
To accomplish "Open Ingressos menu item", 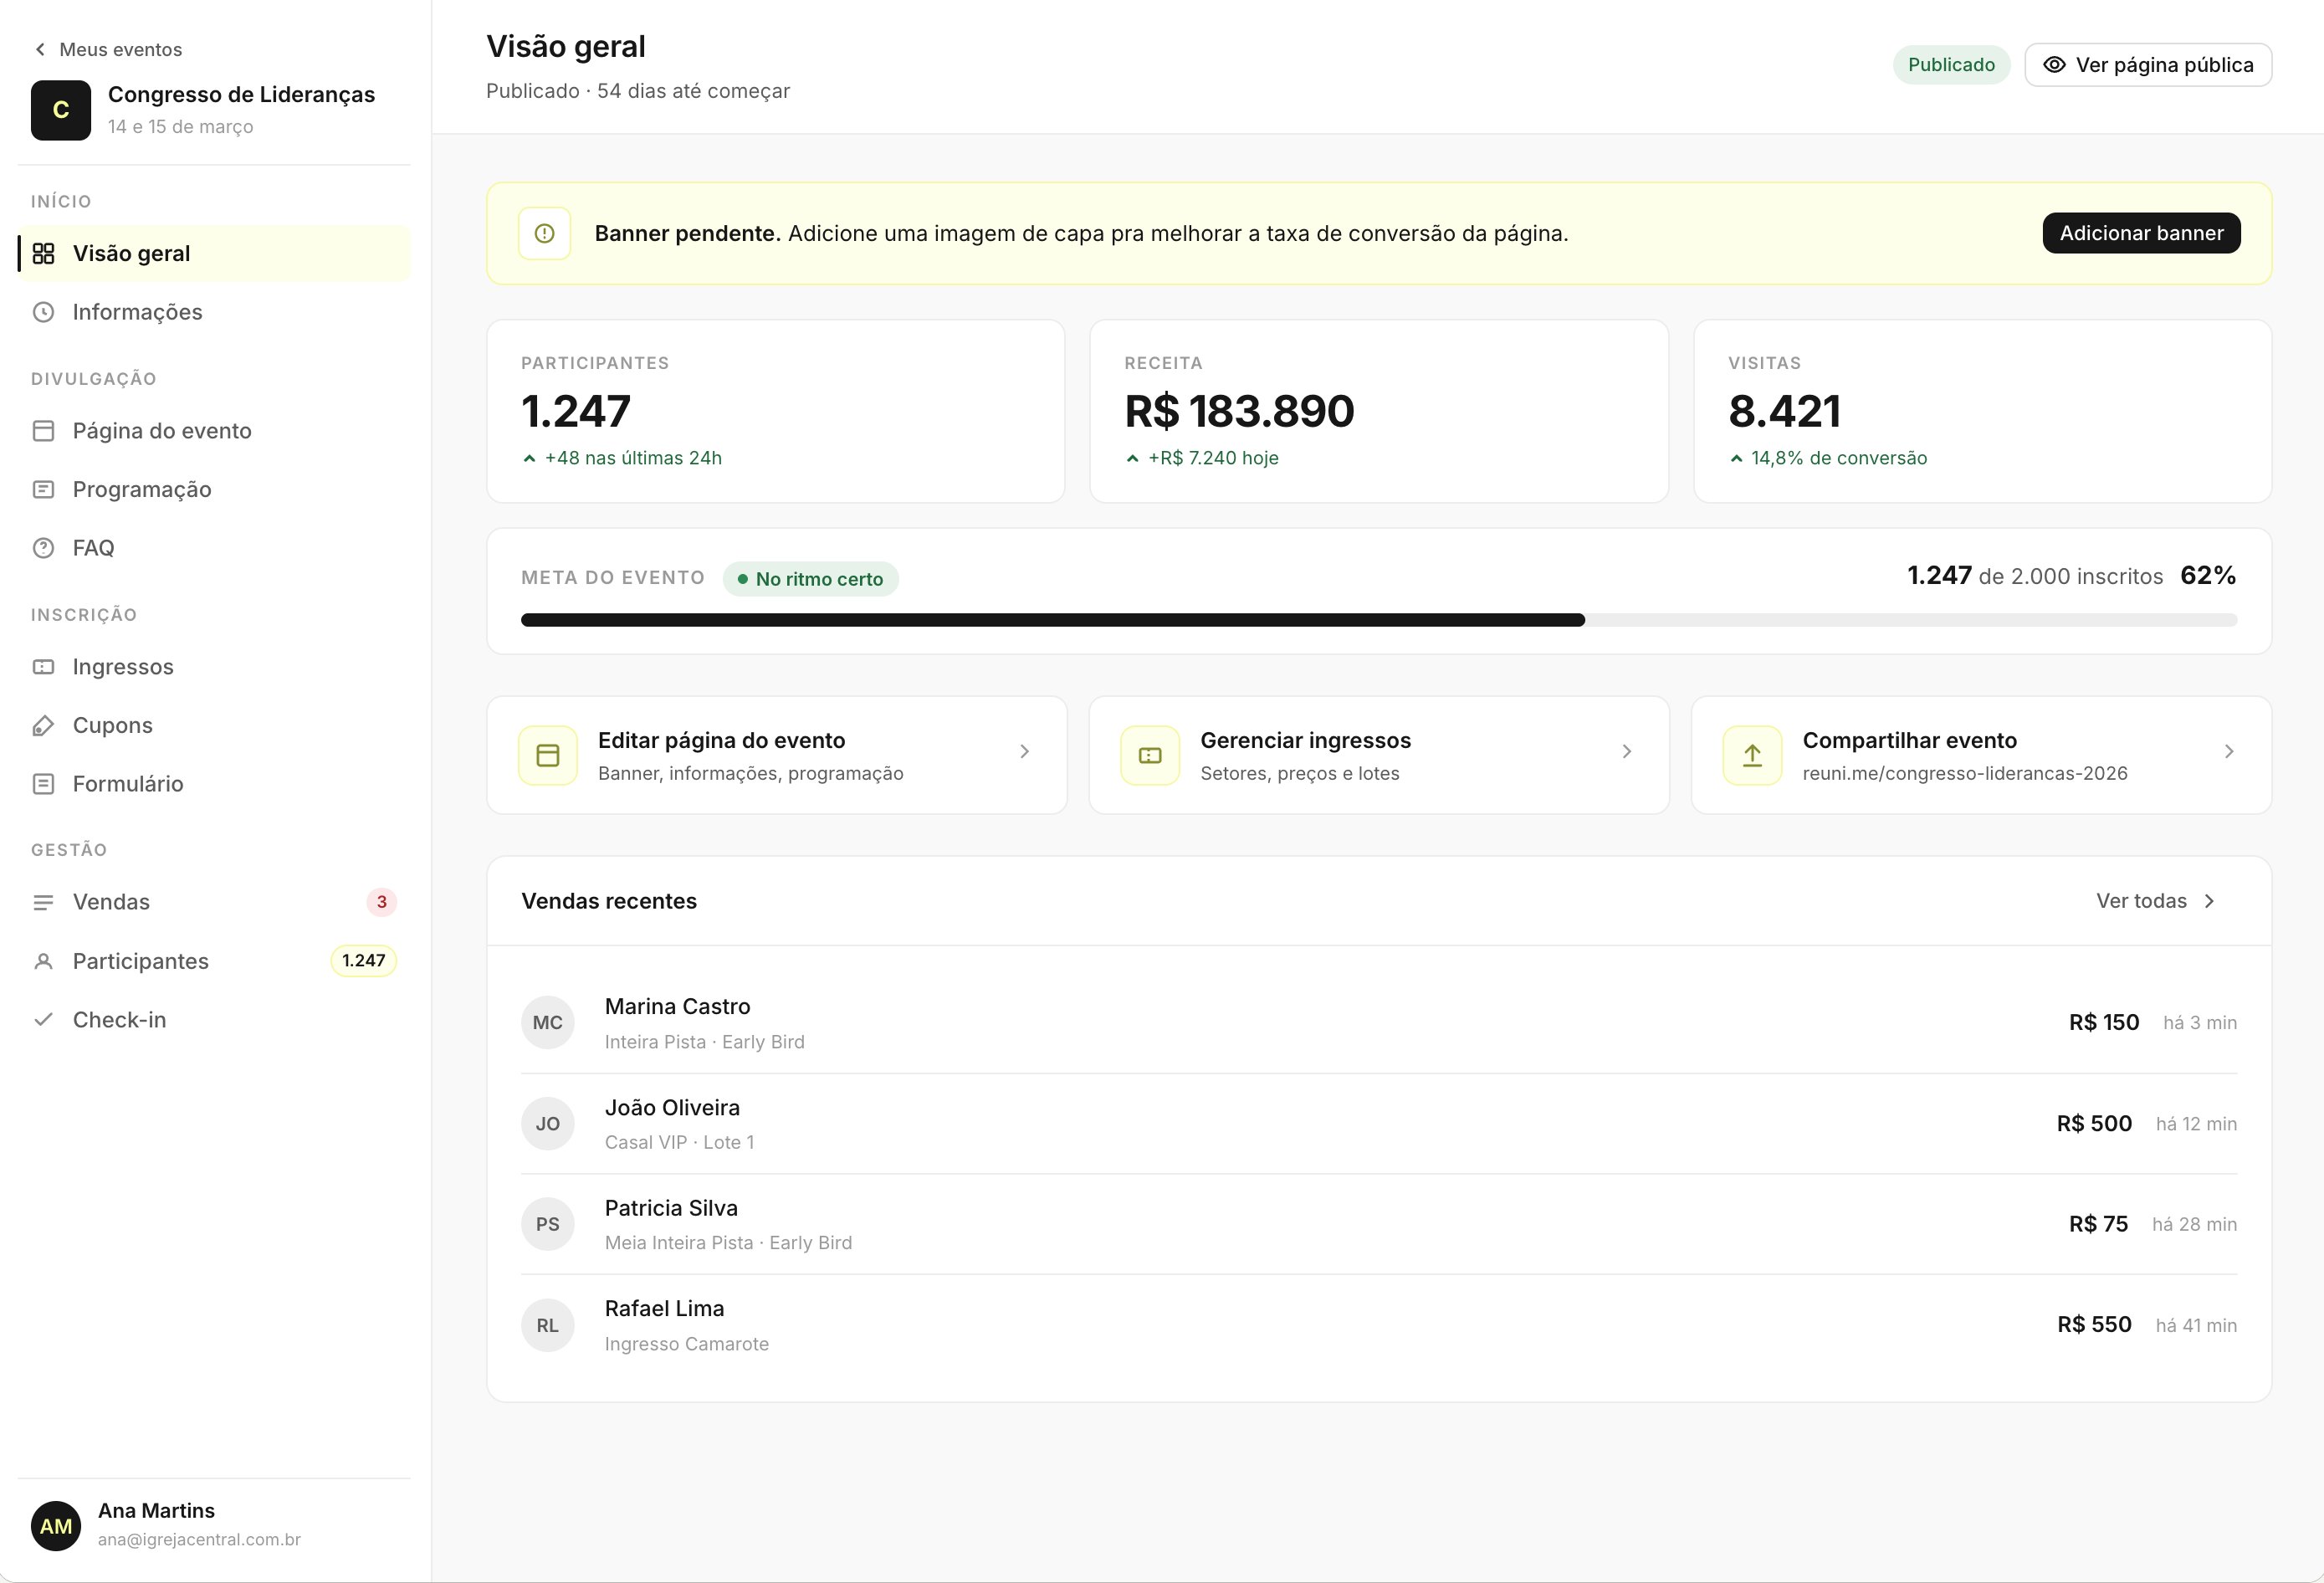I will (x=214, y=667).
